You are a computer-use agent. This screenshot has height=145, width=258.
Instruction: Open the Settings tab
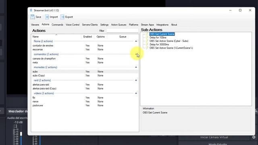pyautogui.click(x=104, y=25)
